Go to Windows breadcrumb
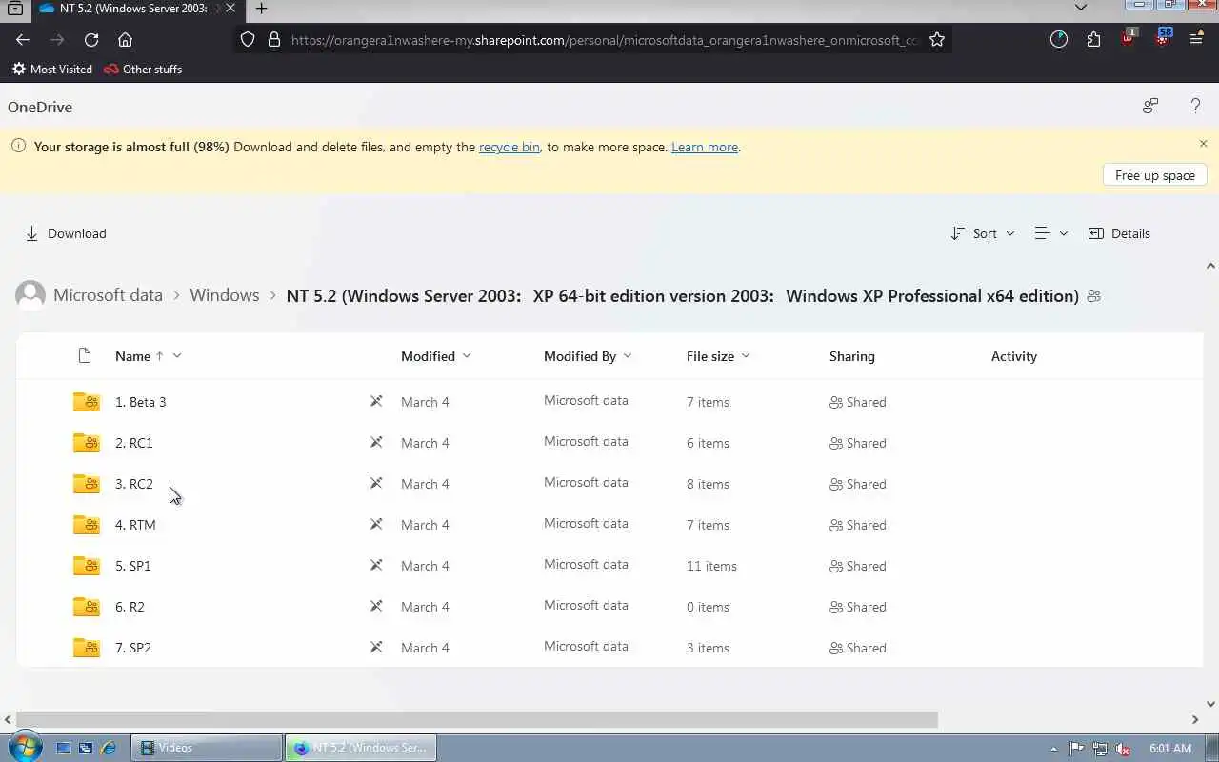This screenshot has width=1219, height=762. tap(224, 295)
